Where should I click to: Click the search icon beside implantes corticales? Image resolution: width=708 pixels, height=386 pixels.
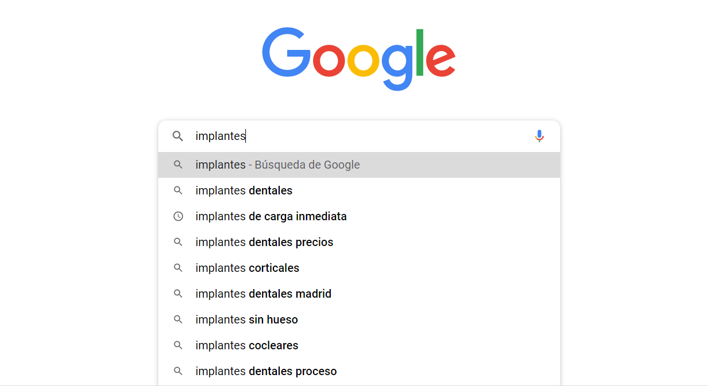pos(178,268)
